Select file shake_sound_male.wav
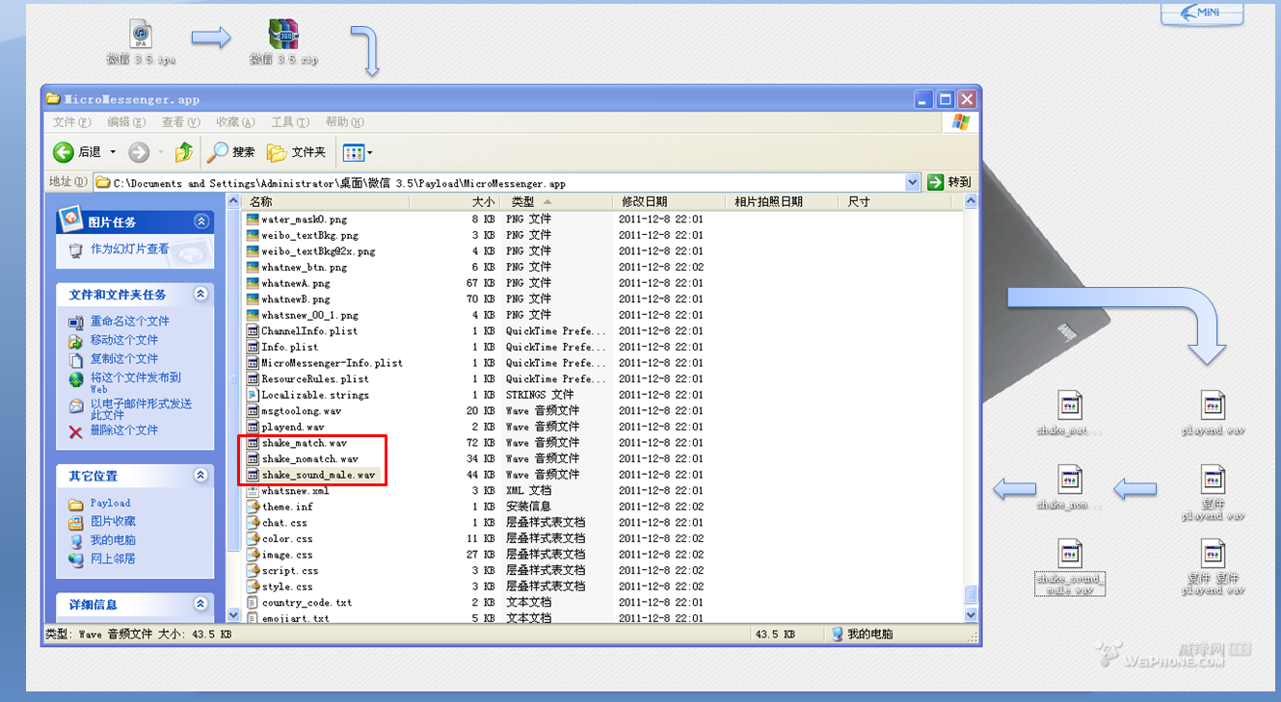 coord(318,475)
